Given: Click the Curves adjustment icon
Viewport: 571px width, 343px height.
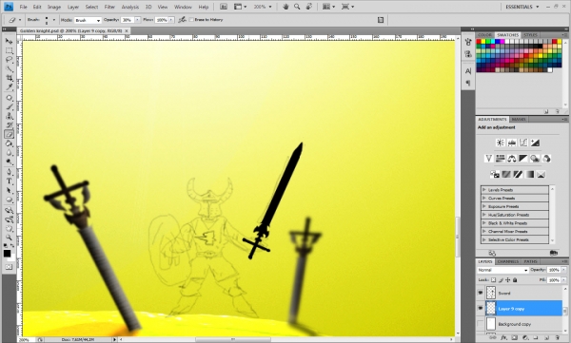Looking at the screenshot, I should click(x=523, y=143).
